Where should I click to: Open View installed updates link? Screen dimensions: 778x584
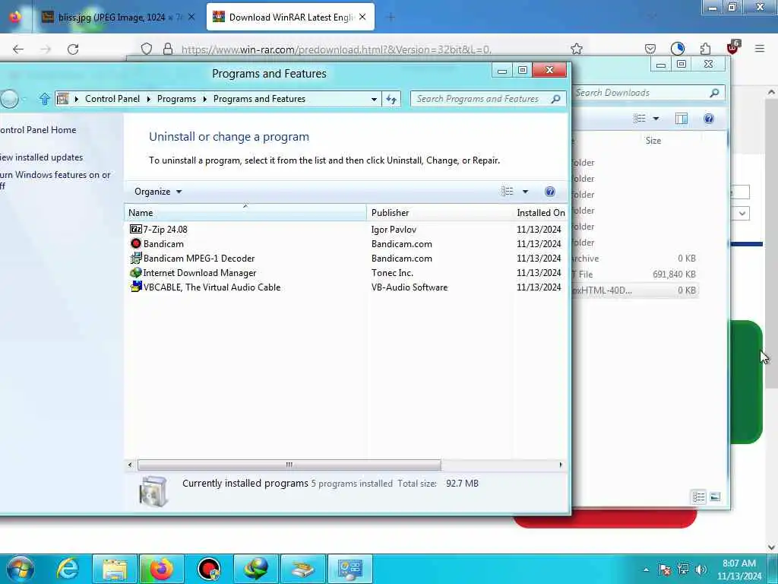pyautogui.click(x=42, y=157)
